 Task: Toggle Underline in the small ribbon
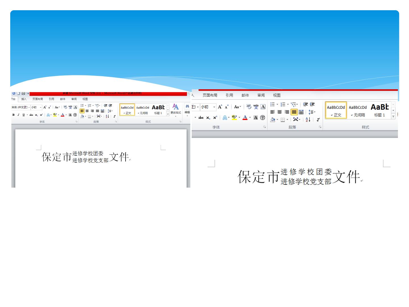pyautogui.click(x=24, y=115)
